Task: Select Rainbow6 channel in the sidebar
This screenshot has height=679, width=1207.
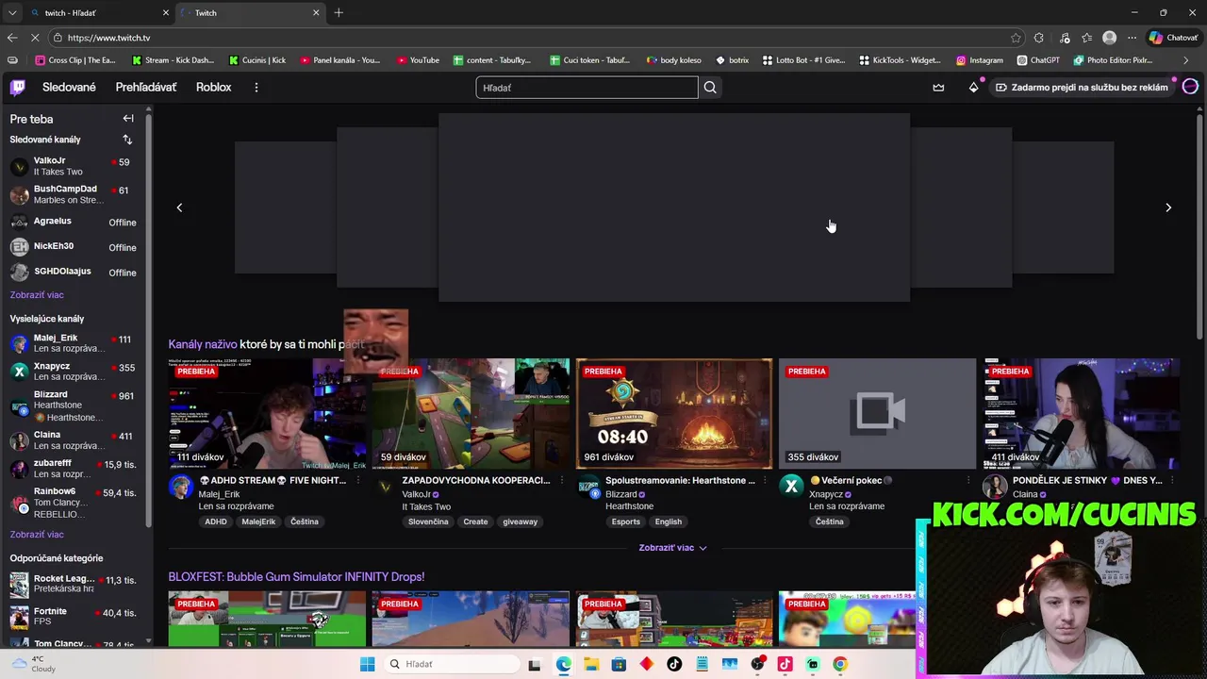Action: pos(74,504)
